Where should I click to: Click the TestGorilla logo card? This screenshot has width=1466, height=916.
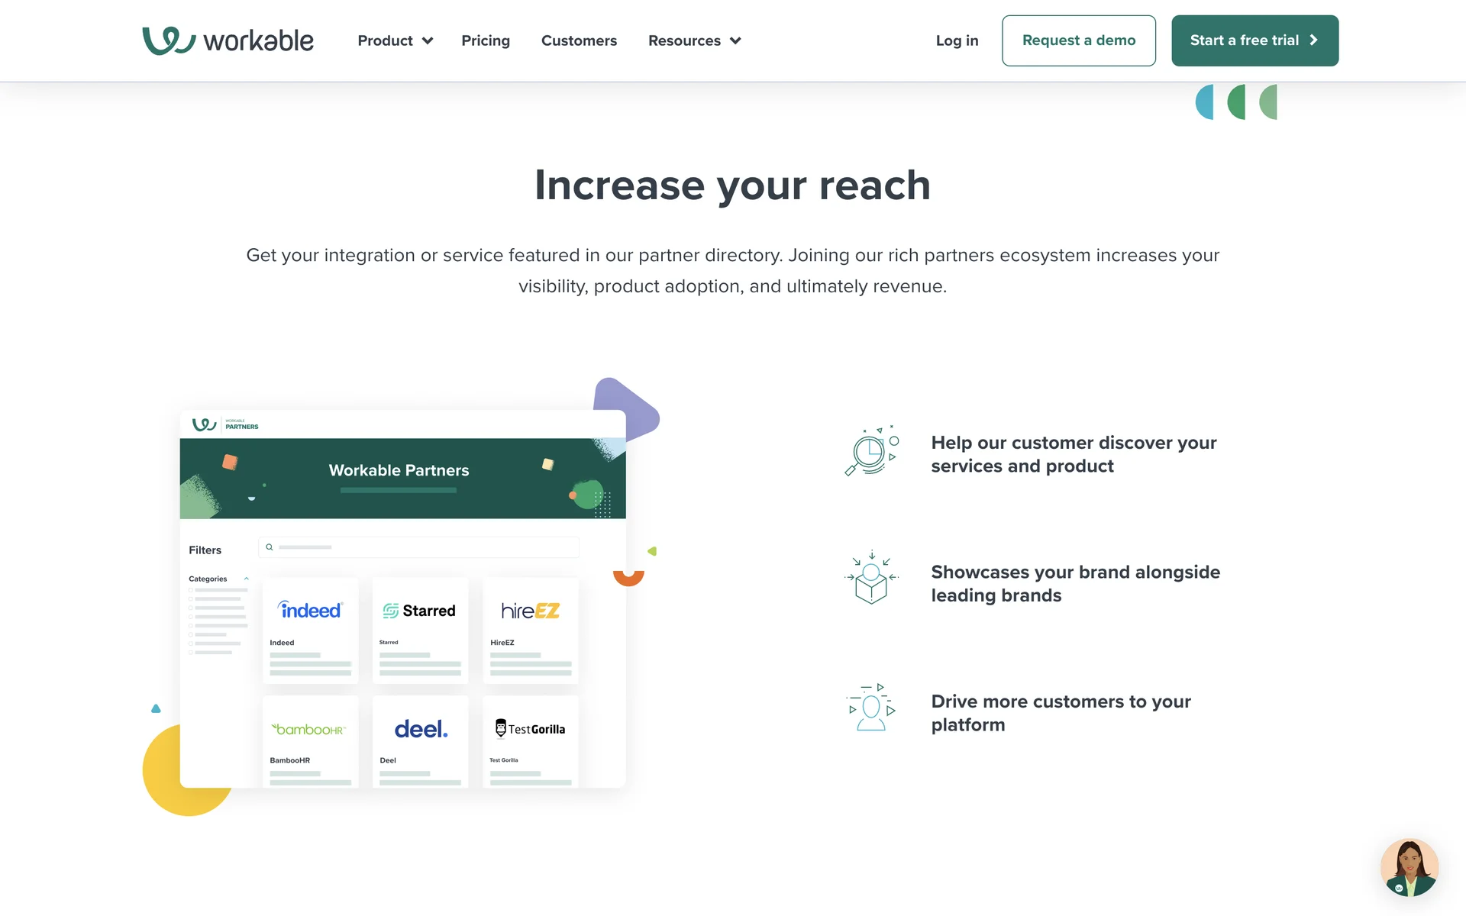pos(530,729)
